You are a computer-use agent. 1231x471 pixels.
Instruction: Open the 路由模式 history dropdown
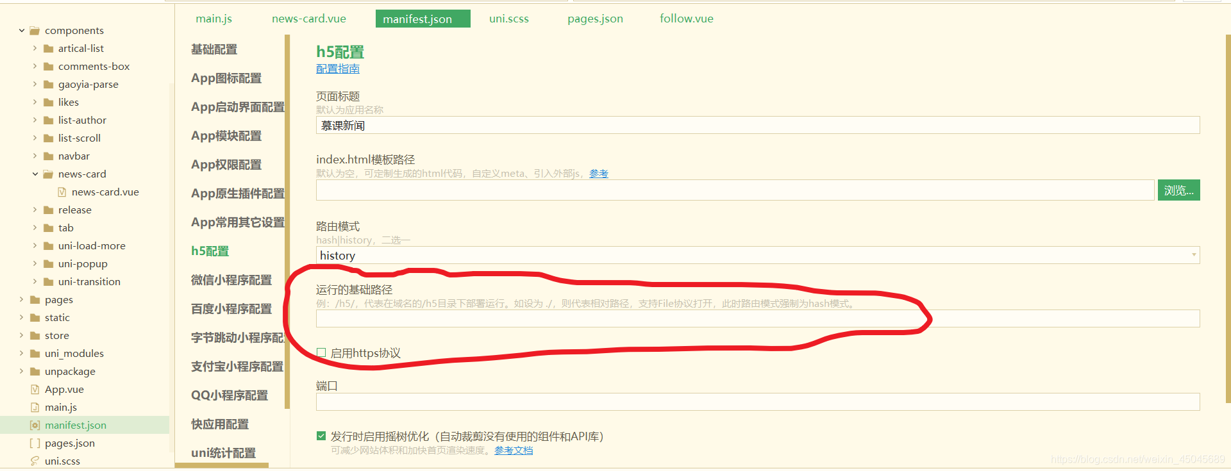758,256
